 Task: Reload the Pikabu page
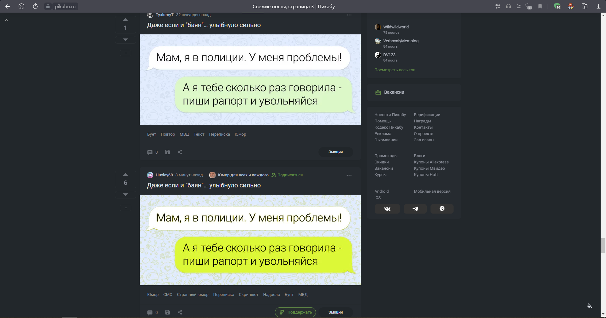coord(35,6)
